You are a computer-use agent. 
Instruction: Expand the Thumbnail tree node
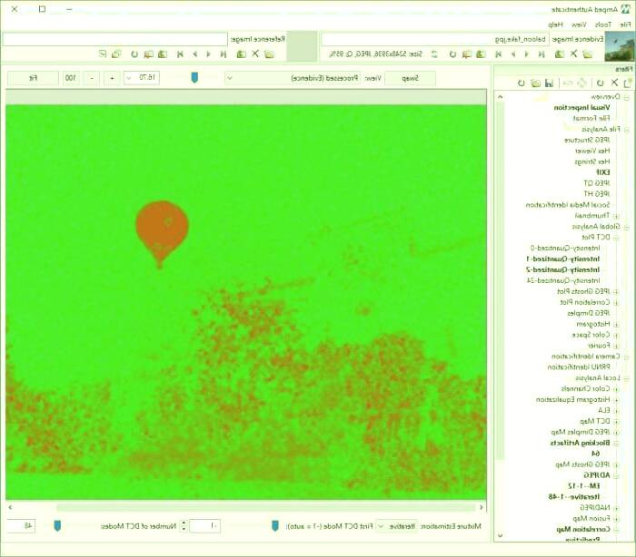615,216
